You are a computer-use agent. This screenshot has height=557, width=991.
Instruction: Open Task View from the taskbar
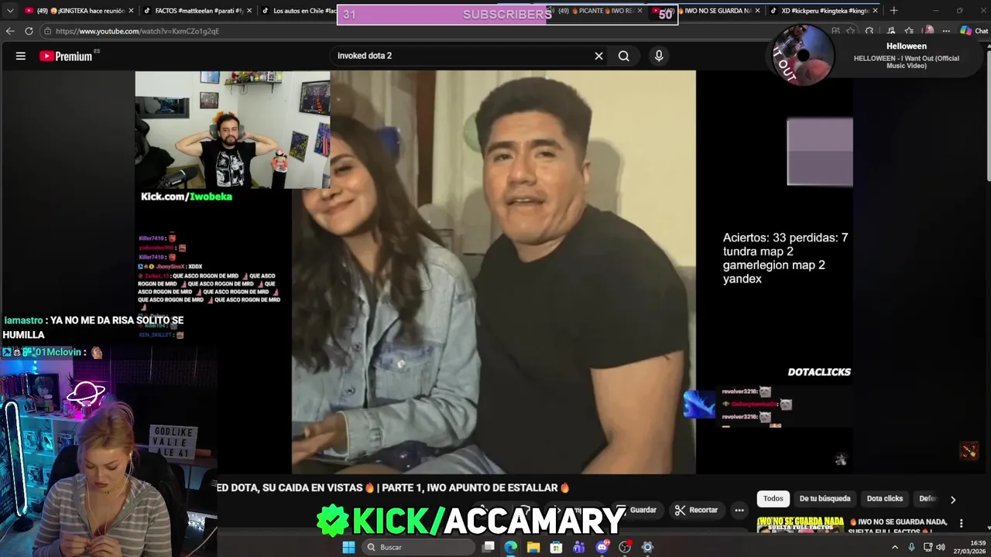[489, 547]
